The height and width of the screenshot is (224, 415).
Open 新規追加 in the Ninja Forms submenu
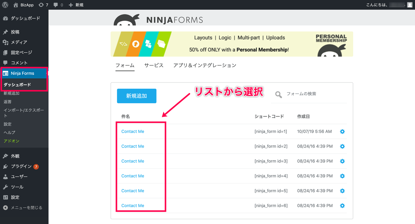[x=11, y=93]
